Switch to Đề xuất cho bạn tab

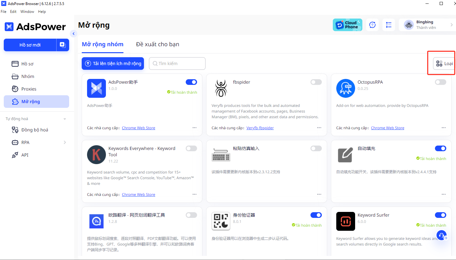pyautogui.click(x=157, y=44)
